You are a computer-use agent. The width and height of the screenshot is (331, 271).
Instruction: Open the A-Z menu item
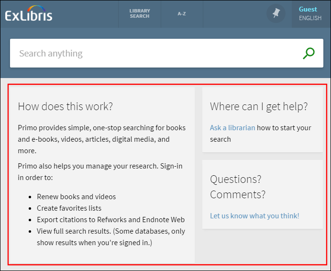point(182,14)
